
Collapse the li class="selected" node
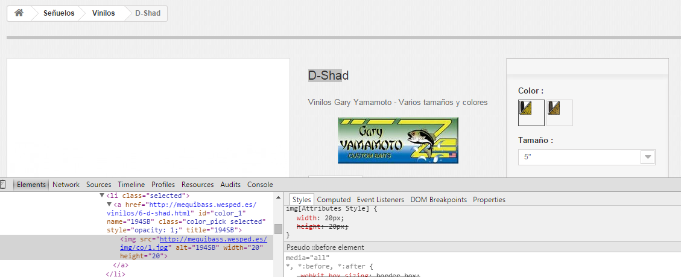click(x=102, y=196)
